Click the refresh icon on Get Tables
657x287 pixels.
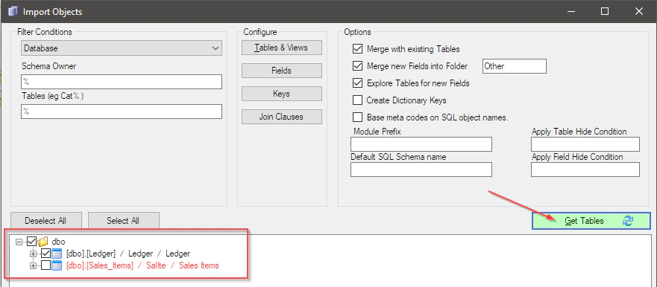click(628, 221)
